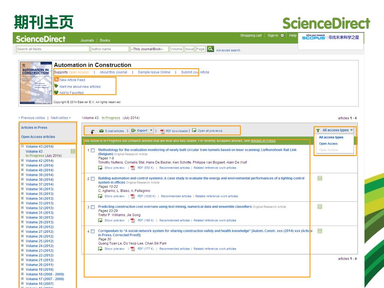Image resolution: width=384 pixels, height=288 pixels.
Task: Click the select-all arrow icon in toolbar
Action: [x=93, y=132]
